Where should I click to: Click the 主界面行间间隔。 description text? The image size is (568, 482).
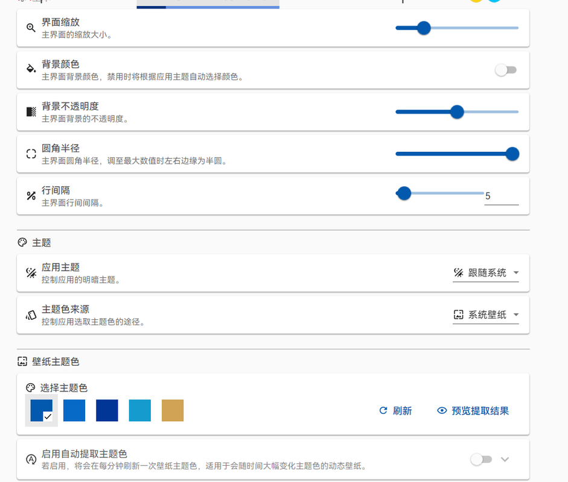pyautogui.click(x=73, y=203)
